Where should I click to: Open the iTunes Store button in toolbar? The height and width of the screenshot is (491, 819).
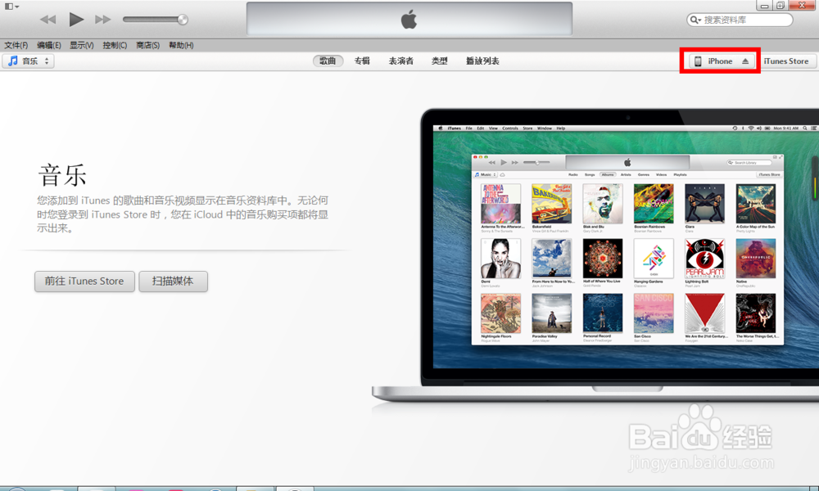point(786,61)
